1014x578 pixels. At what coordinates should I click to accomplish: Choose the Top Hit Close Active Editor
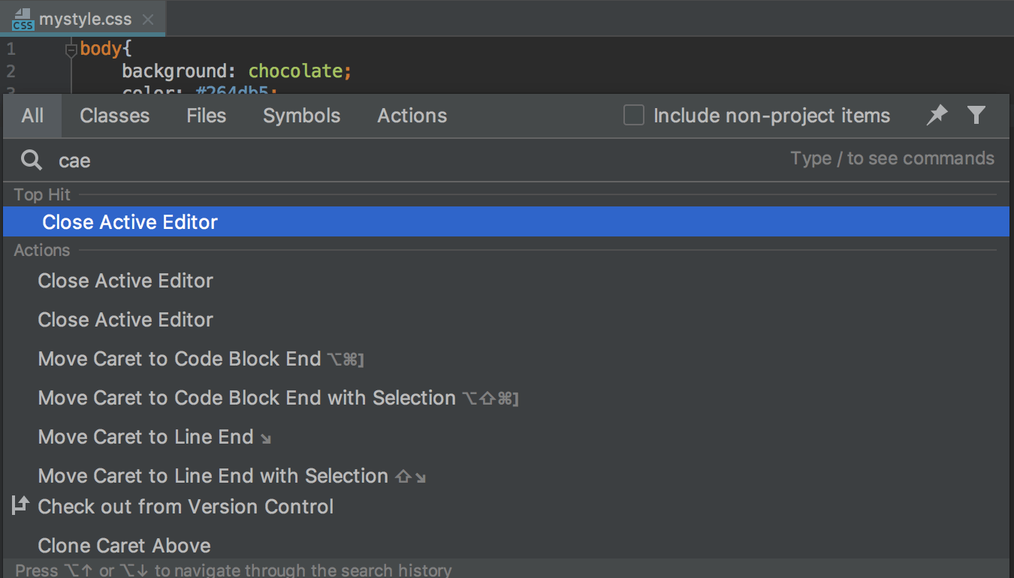506,222
